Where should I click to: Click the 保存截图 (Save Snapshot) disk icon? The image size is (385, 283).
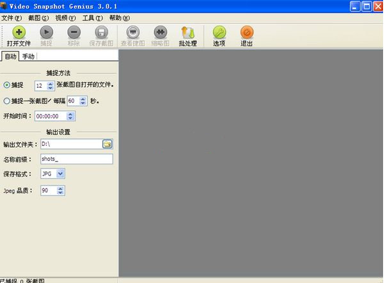(102, 32)
